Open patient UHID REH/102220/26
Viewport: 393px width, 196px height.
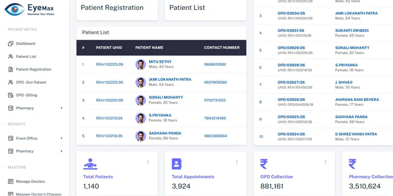[x=110, y=100]
